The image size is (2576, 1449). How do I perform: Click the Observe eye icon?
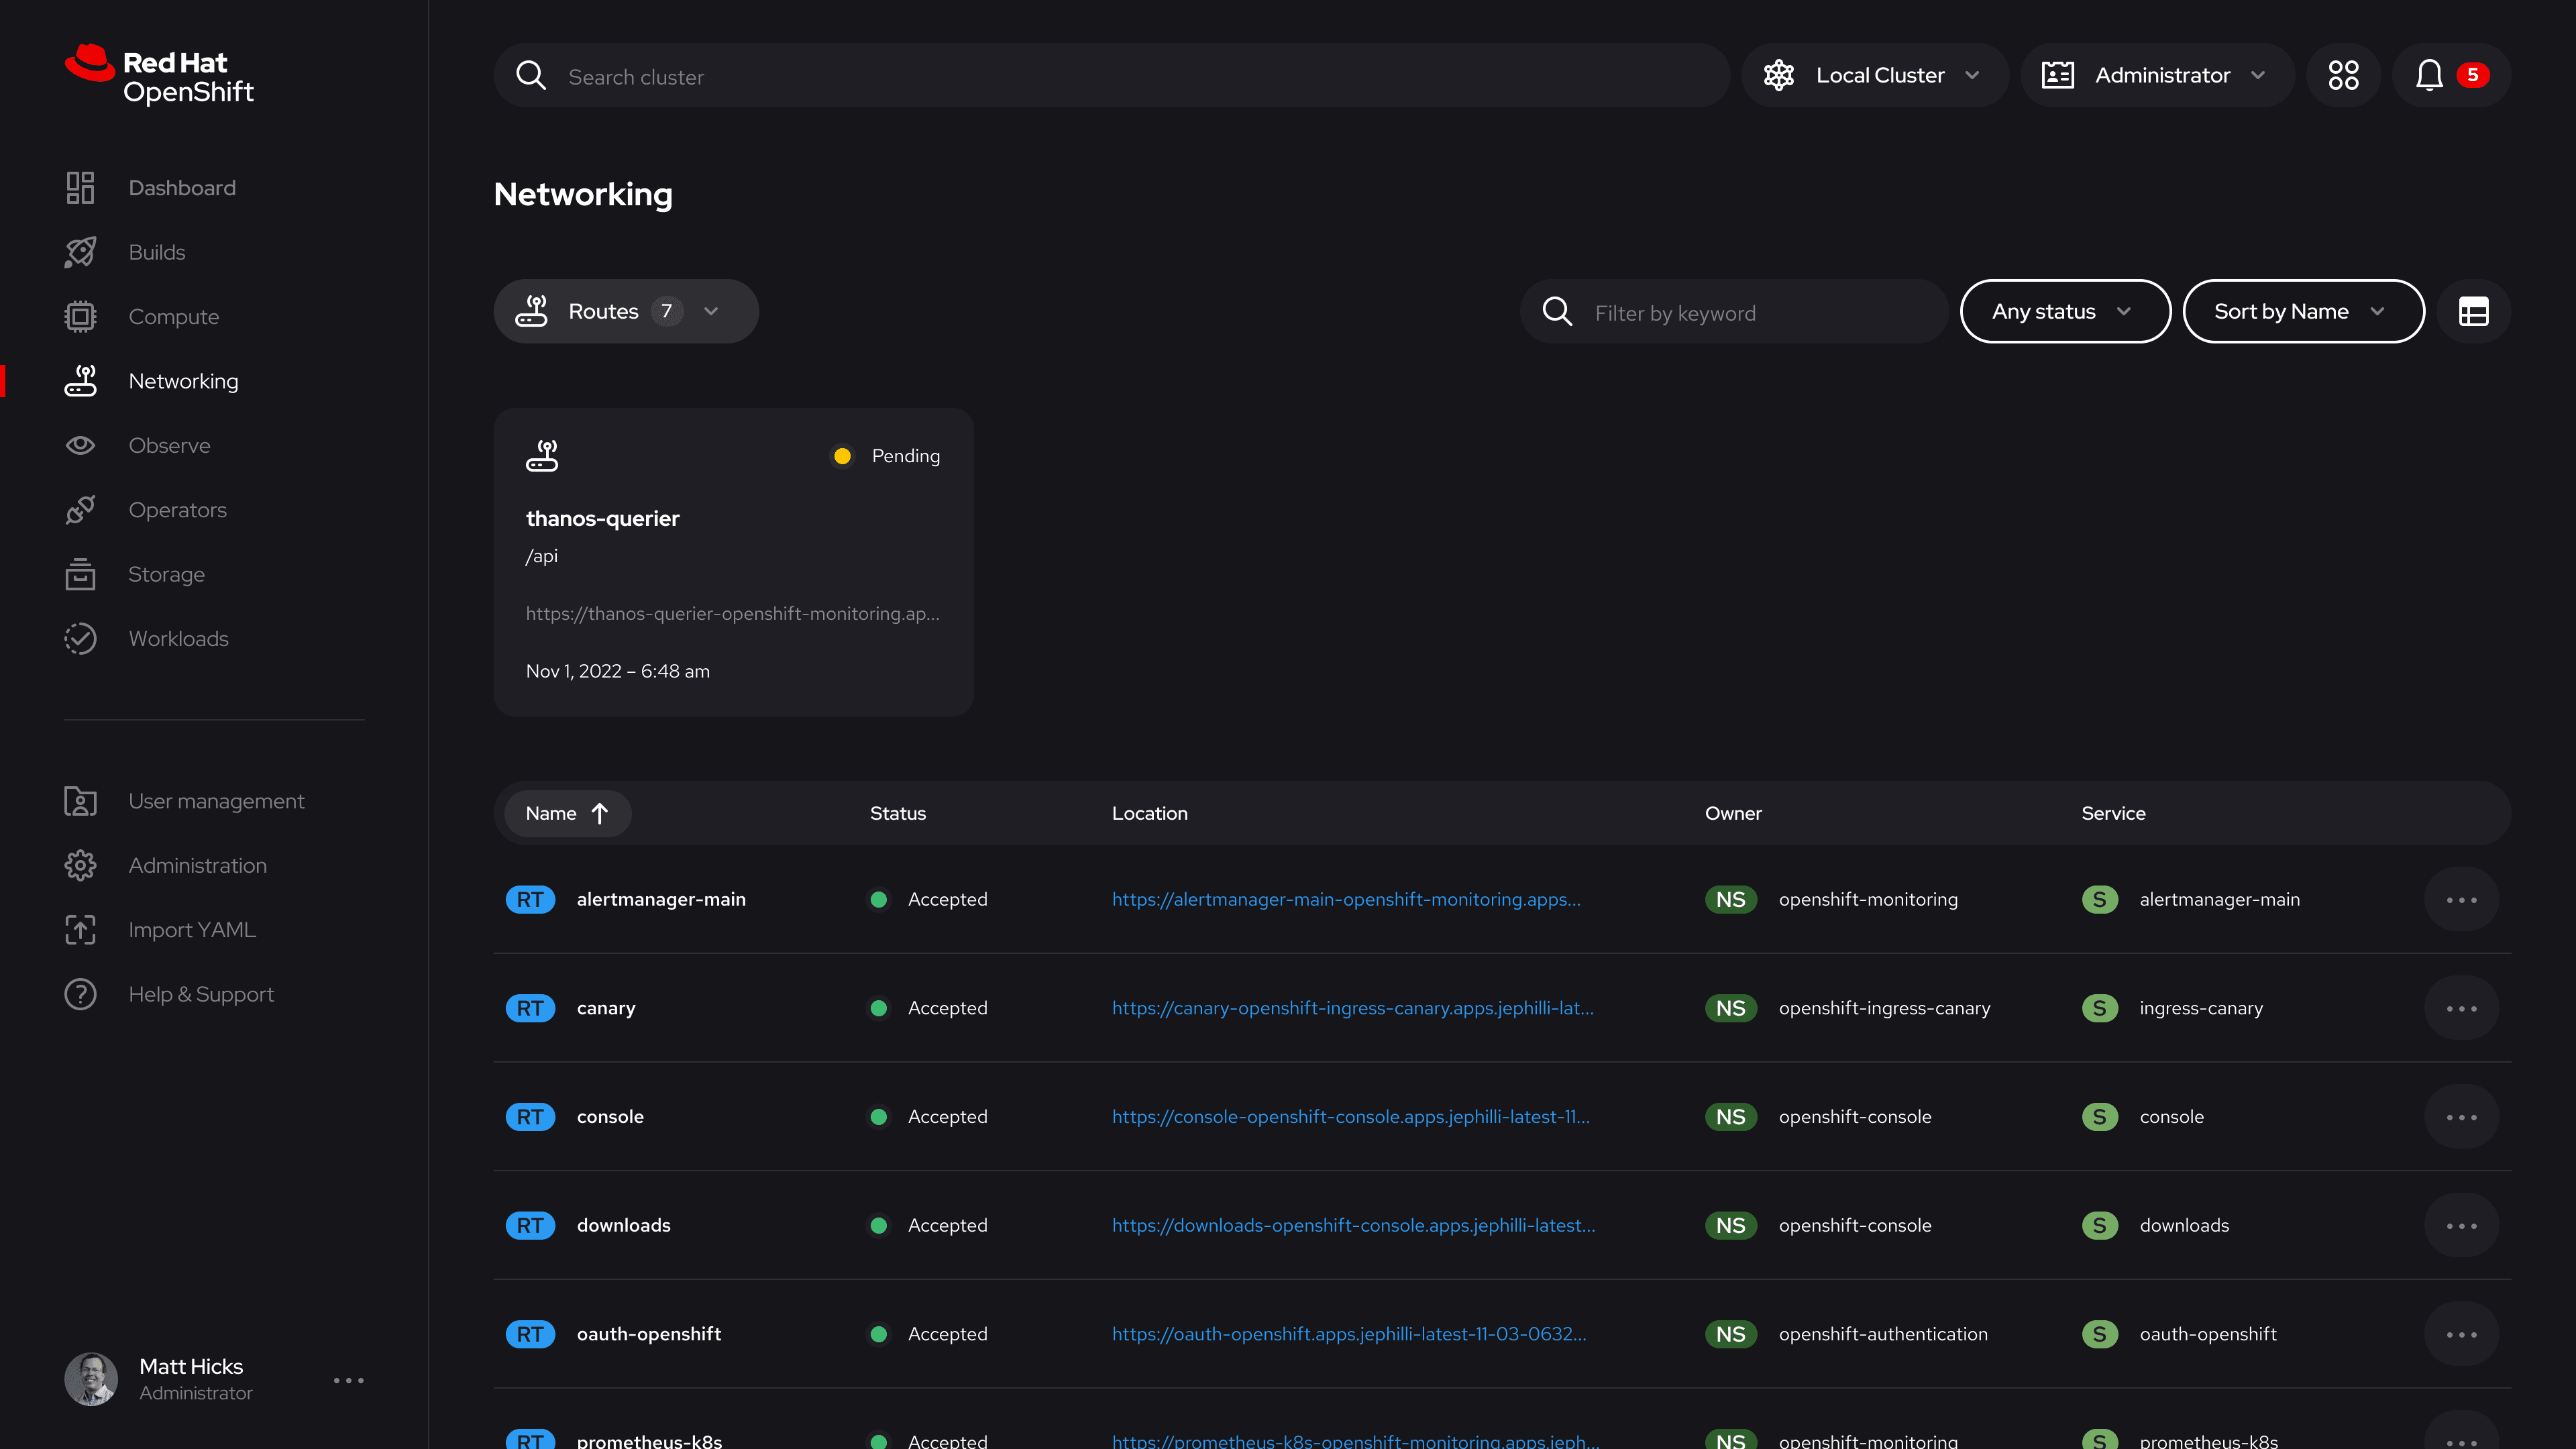tap(80, 445)
